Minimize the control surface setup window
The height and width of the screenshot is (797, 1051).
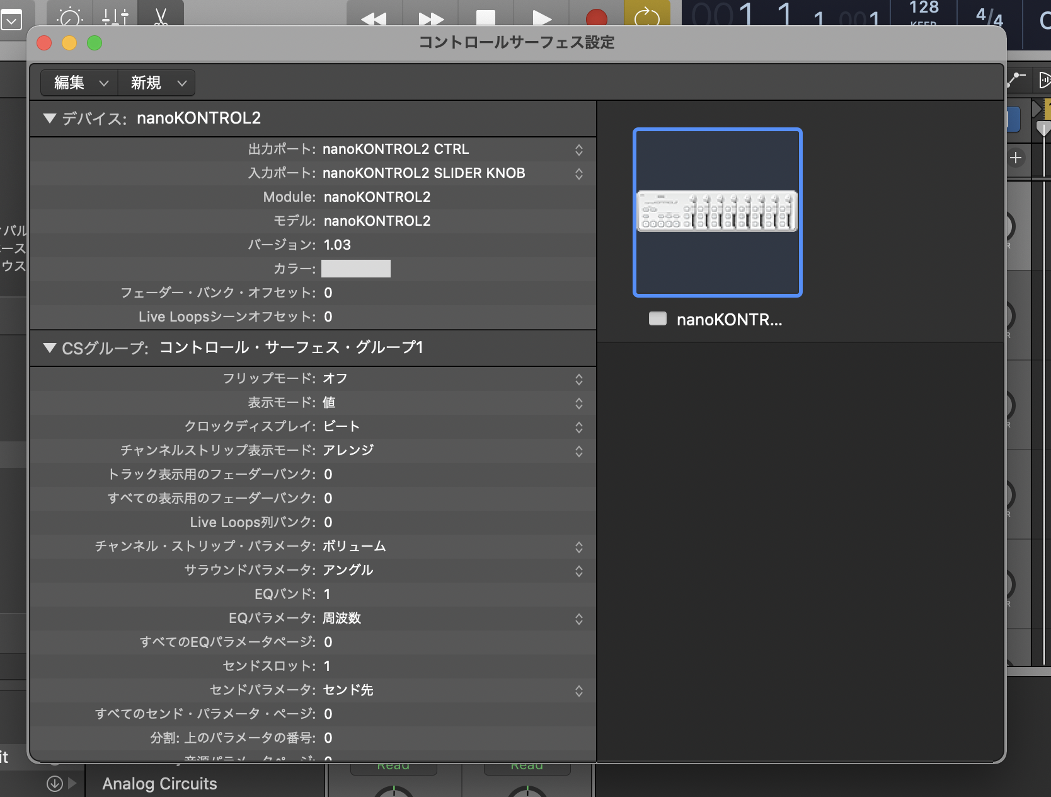click(x=69, y=43)
